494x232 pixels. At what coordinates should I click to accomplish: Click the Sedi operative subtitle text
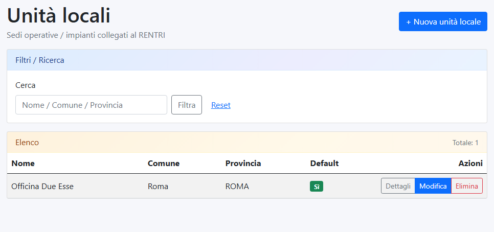point(86,35)
